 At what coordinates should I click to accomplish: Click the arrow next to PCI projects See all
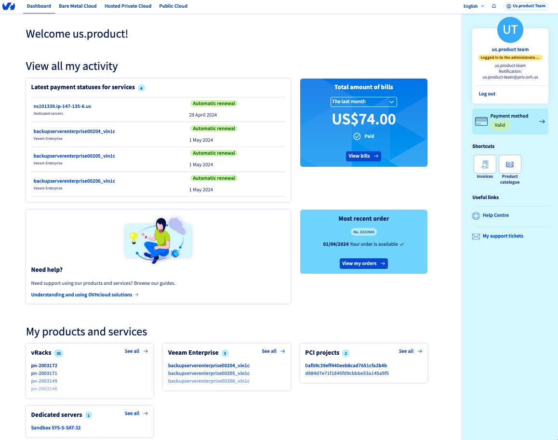[420, 351]
